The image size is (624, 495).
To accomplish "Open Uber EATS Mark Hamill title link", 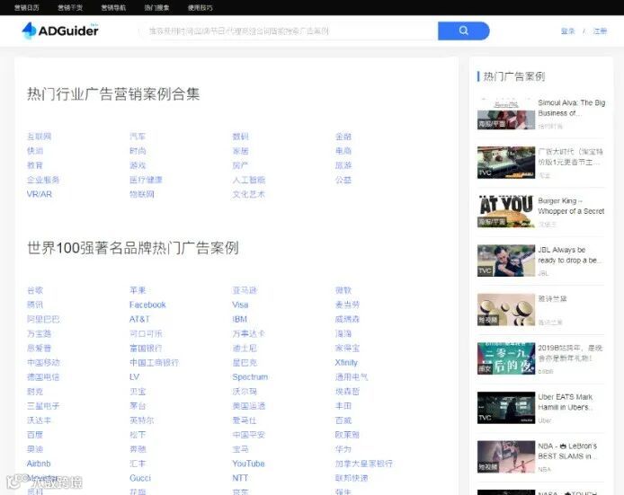I will tap(565, 402).
